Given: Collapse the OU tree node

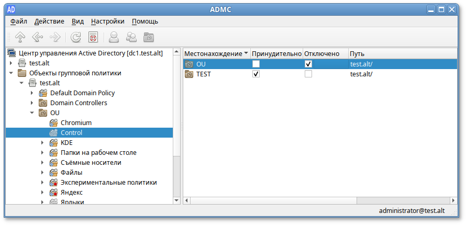Looking at the screenshot, I should 32,113.
